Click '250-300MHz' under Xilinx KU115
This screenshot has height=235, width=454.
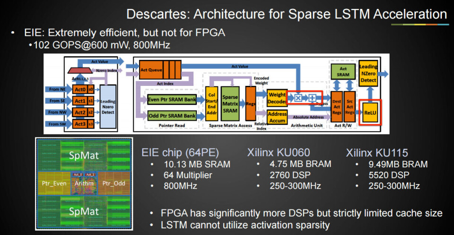pyautogui.click(x=394, y=186)
